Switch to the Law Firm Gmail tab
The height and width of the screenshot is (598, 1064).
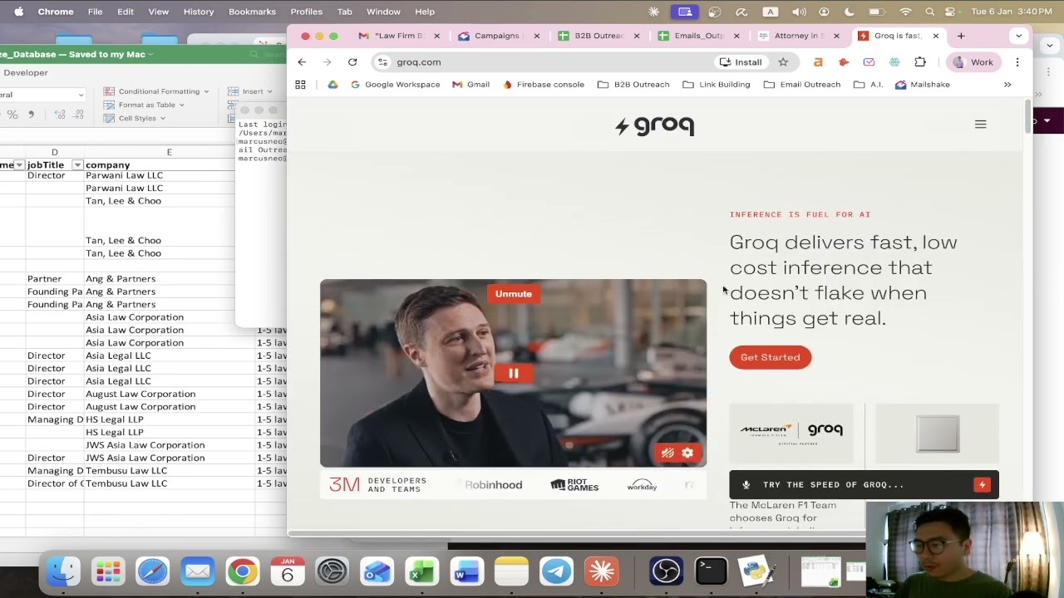point(398,36)
